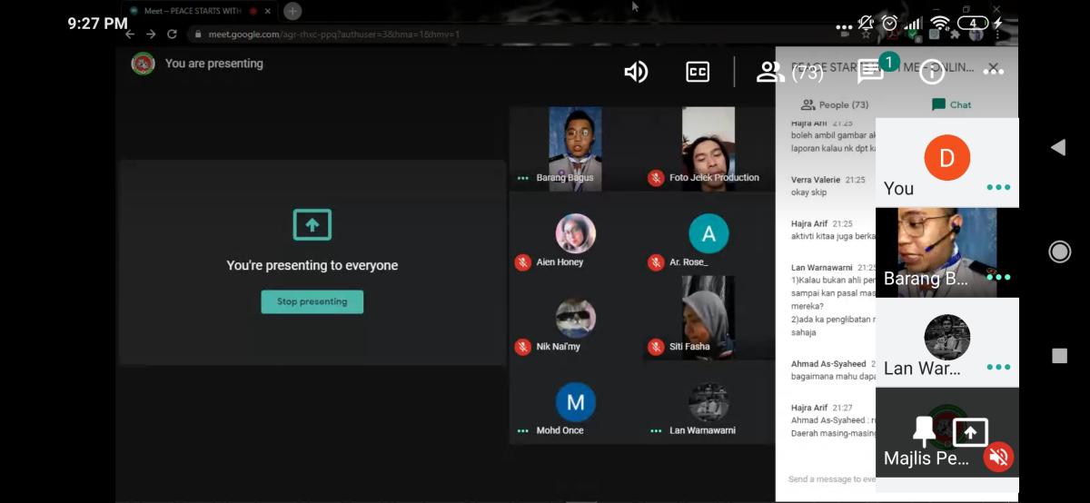Select the Chat tab
The height and width of the screenshot is (503, 1090).
click(951, 105)
